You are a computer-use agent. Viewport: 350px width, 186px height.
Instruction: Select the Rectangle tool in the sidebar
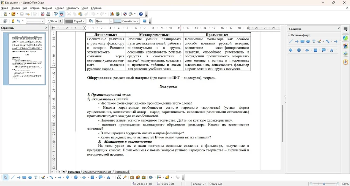tap(302, 41)
